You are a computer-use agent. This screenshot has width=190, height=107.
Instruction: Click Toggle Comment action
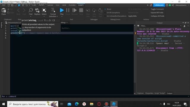coord(157,9)
